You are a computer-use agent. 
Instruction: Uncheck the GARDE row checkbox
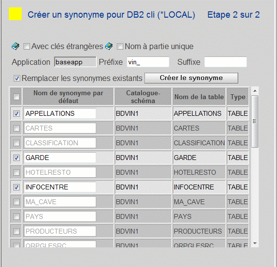click(16, 158)
